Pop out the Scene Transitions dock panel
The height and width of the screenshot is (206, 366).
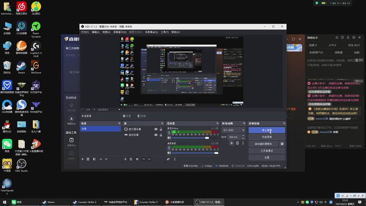244,123
